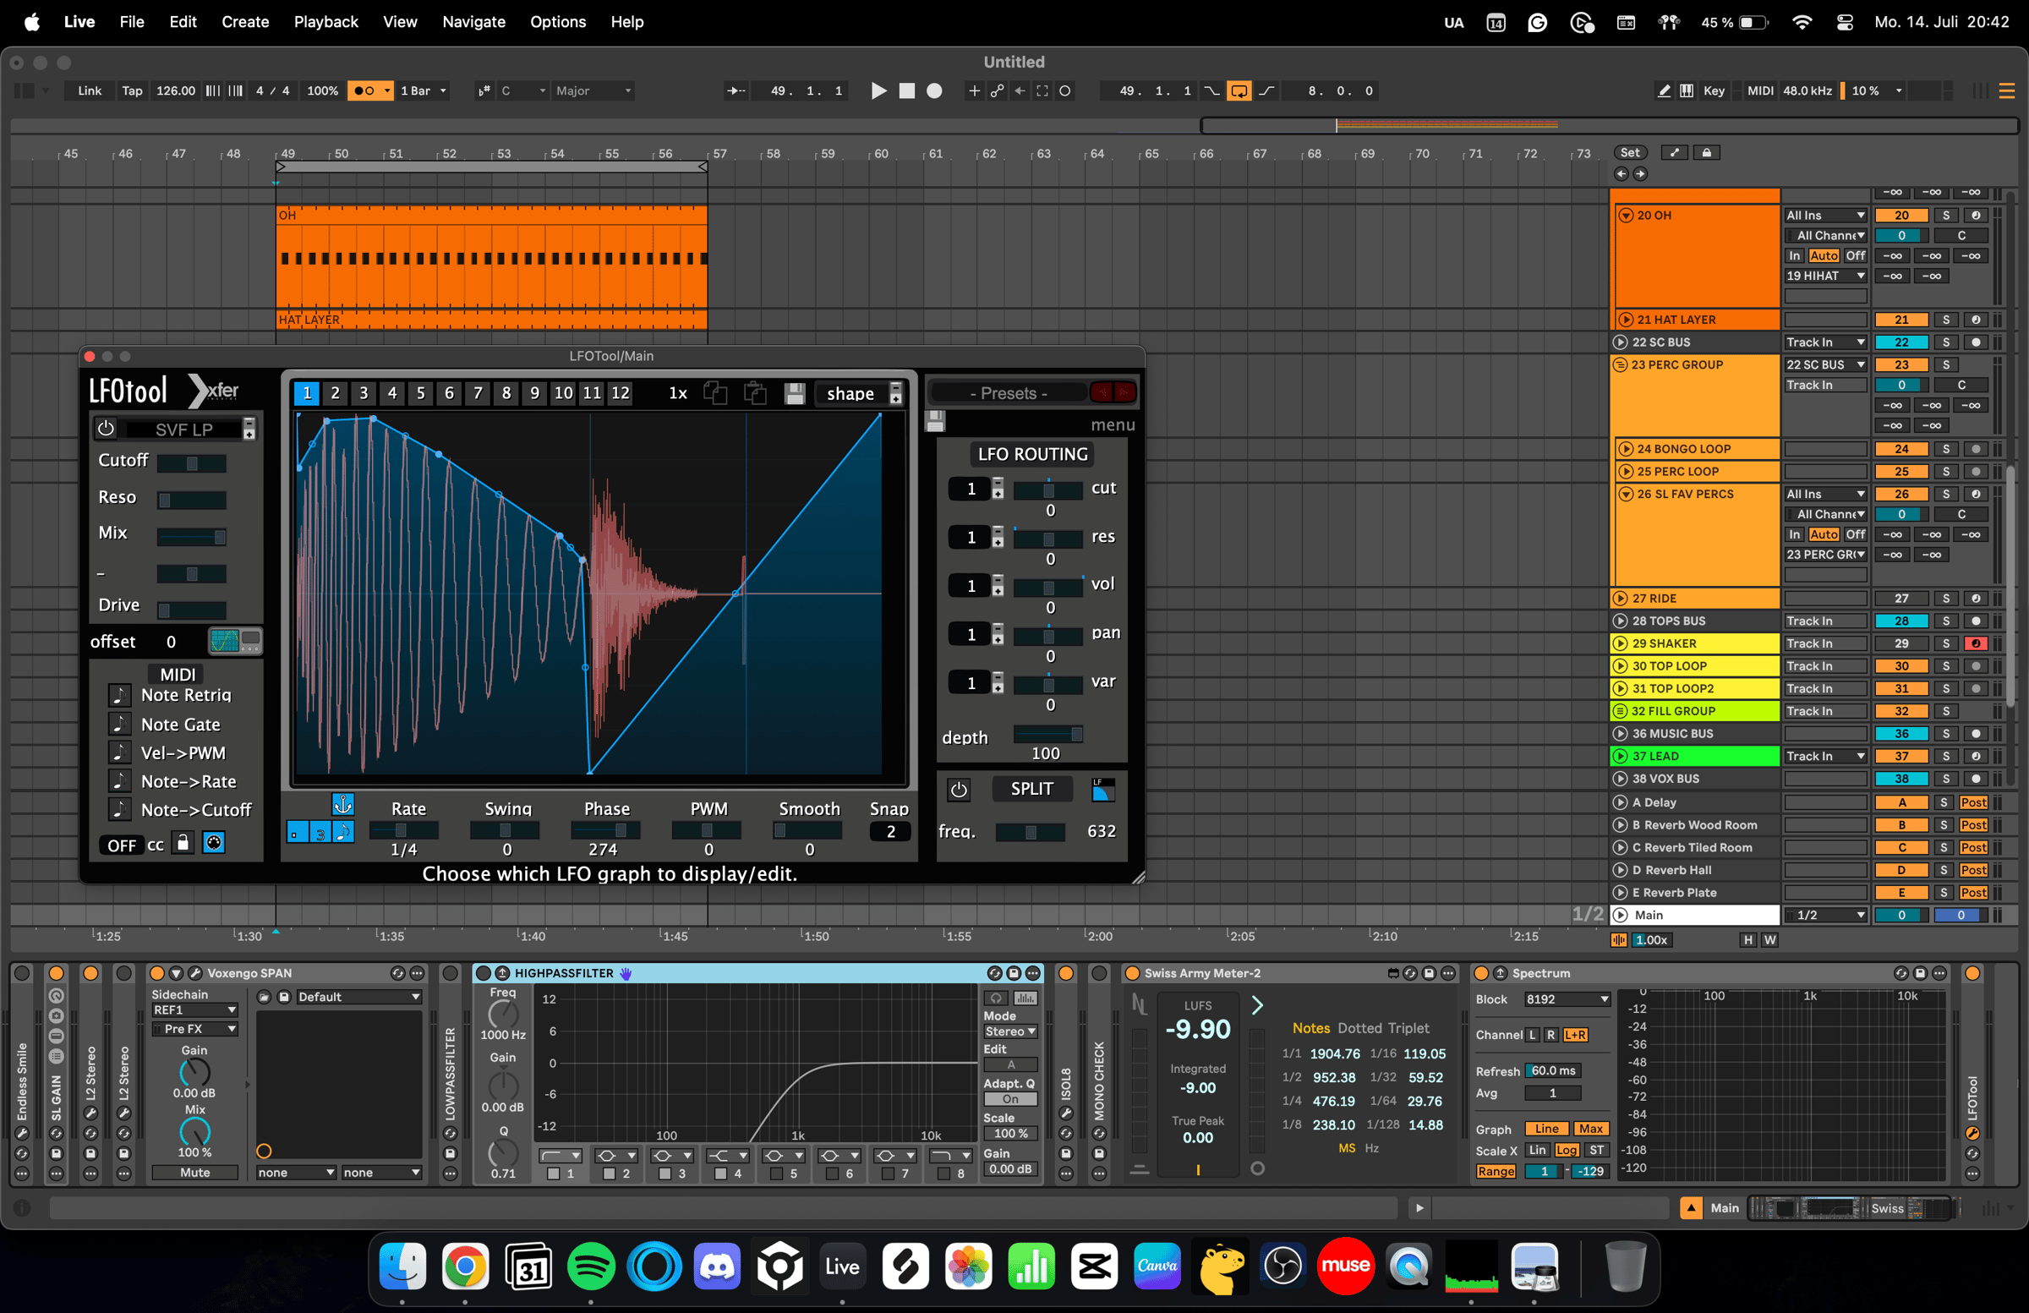This screenshot has height=1313, width=2029.
Task: Toggle Note->Cutoff MIDI option
Action: tap(118, 810)
